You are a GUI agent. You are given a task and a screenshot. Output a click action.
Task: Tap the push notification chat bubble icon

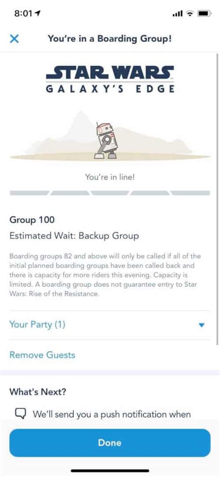click(x=19, y=413)
